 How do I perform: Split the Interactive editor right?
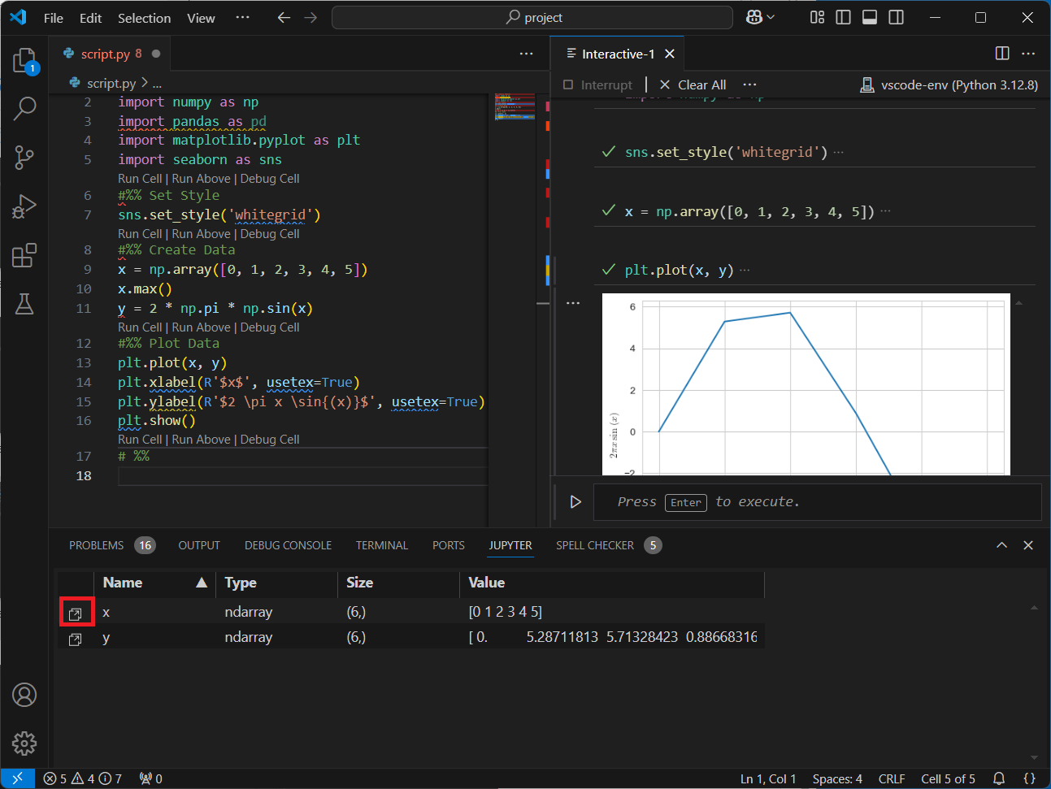click(x=1002, y=54)
